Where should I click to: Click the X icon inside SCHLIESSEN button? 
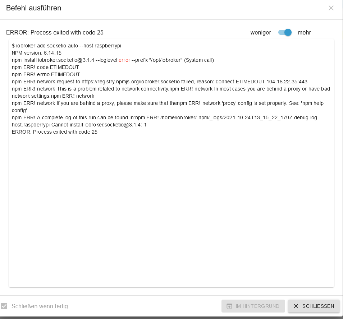click(296, 306)
